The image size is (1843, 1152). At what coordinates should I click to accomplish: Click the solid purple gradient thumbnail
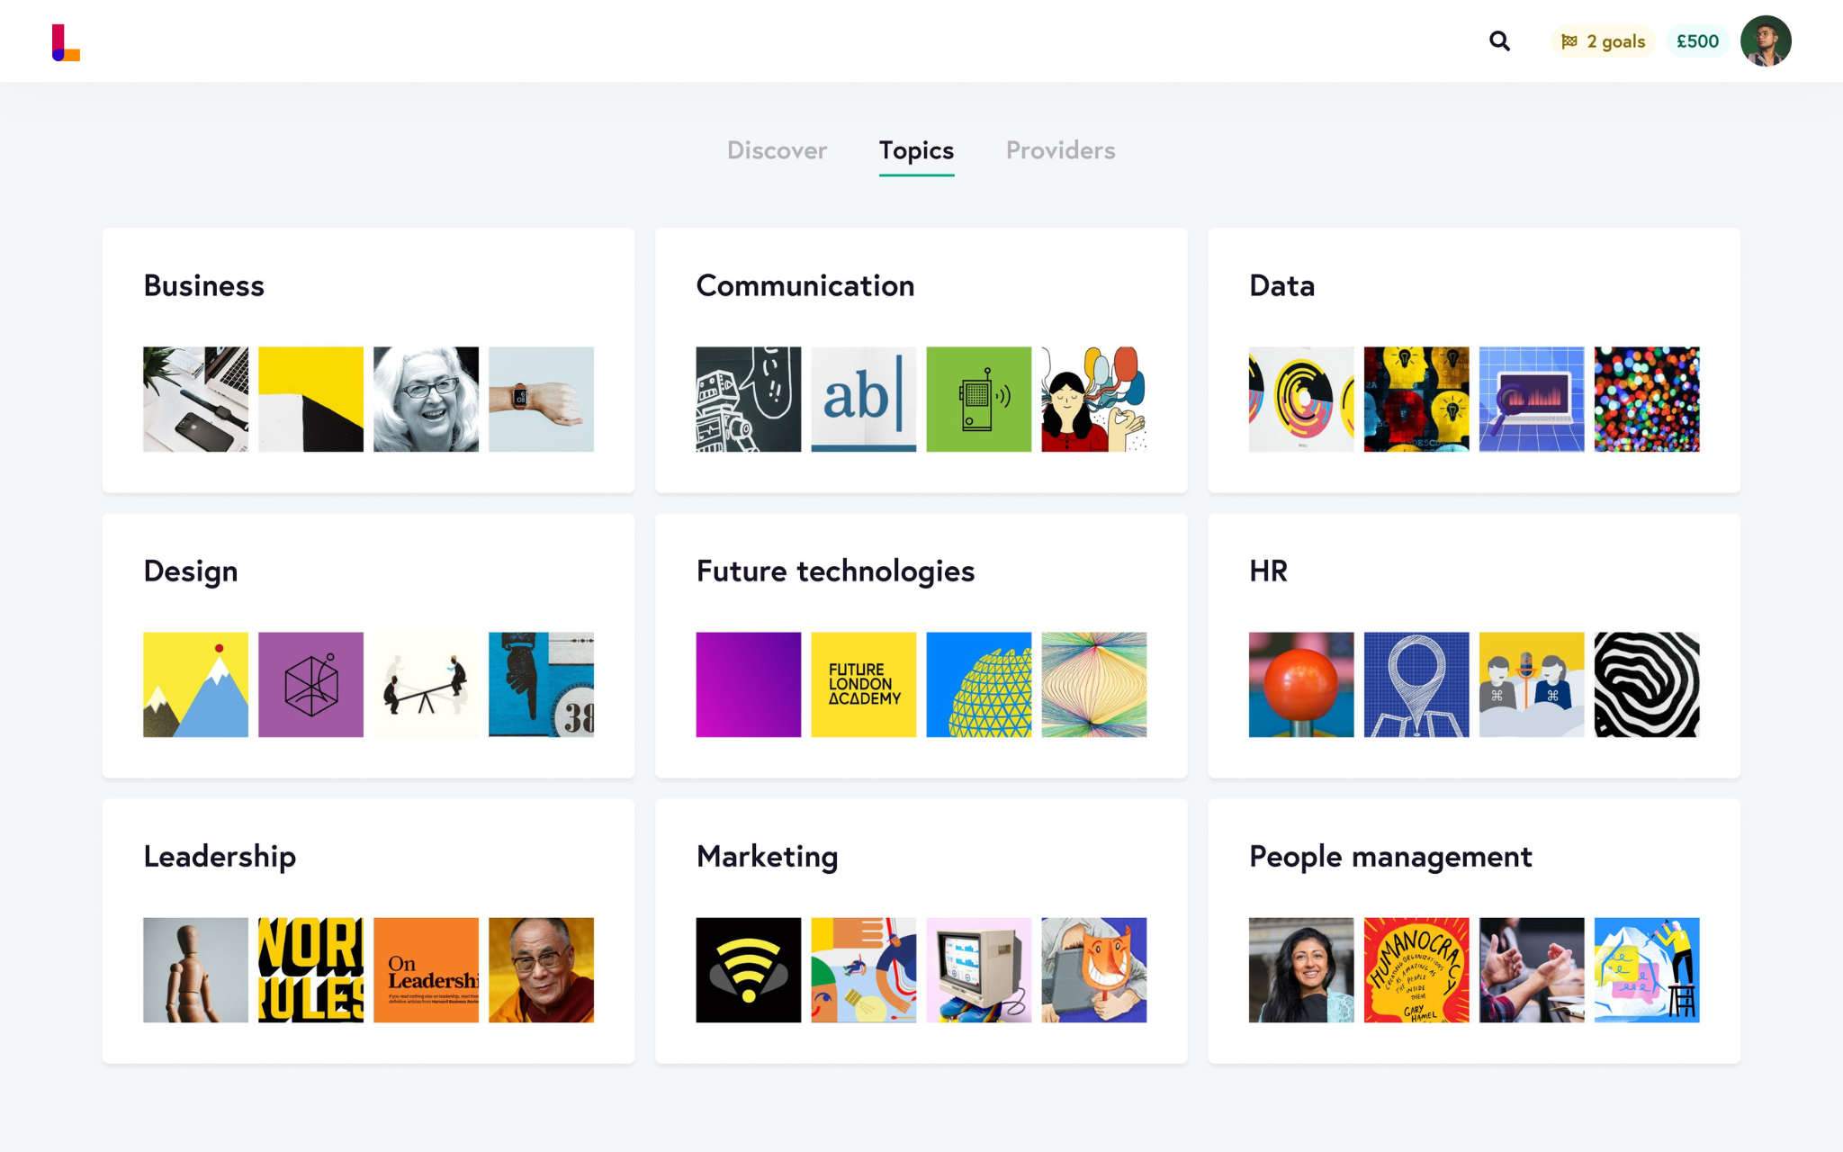click(x=749, y=685)
